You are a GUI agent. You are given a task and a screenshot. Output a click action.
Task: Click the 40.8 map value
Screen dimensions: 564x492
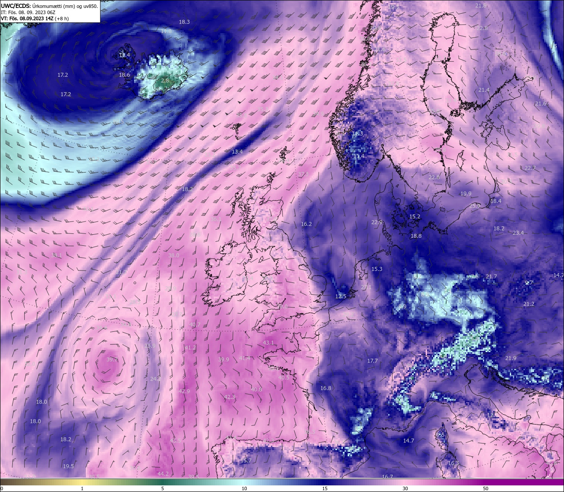click(x=256, y=389)
